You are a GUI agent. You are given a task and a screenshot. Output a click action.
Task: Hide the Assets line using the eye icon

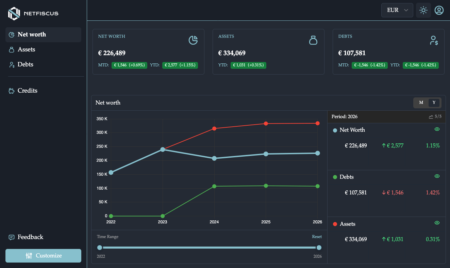[437, 223]
